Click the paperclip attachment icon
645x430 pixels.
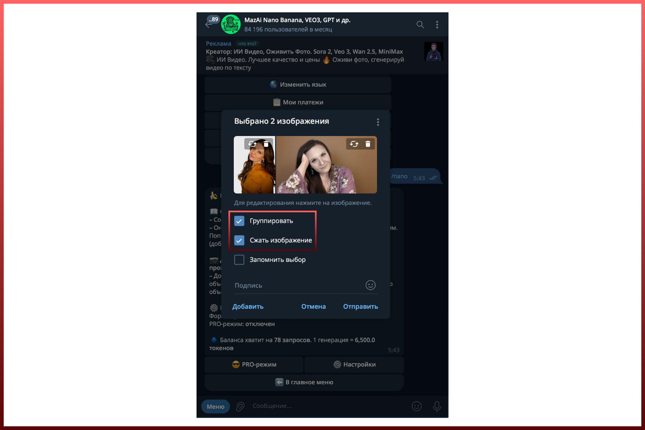coord(240,406)
